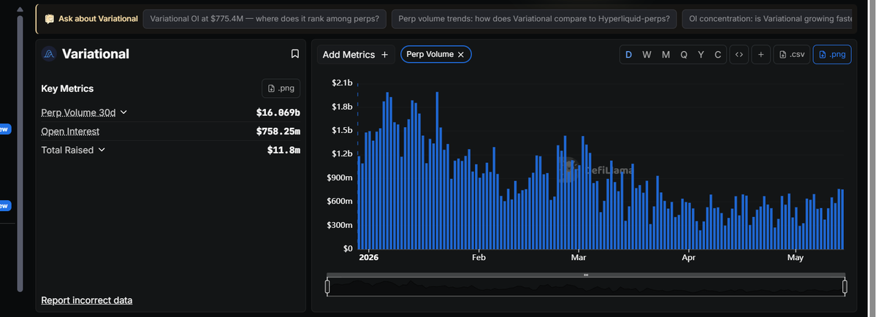
Task: Switch chart to Quarterly interval
Action: point(684,54)
